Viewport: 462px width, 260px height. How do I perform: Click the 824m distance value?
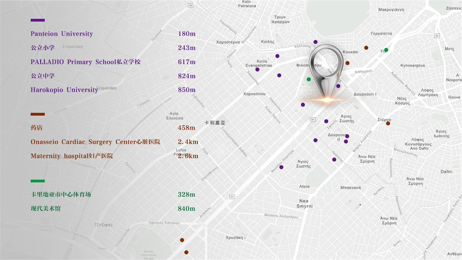click(x=187, y=76)
